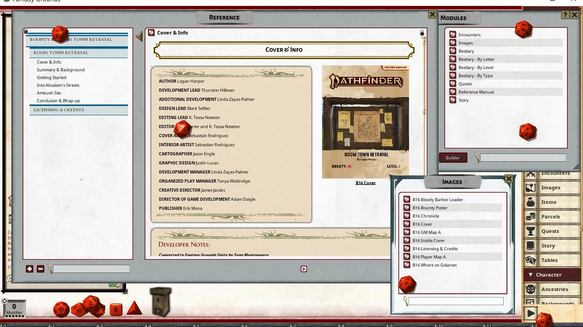Close the Images window

(509, 179)
